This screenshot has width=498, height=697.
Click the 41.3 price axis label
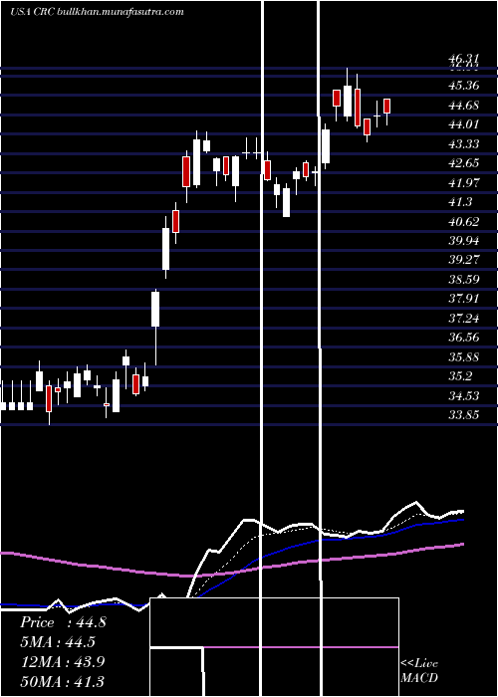(x=460, y=202)
